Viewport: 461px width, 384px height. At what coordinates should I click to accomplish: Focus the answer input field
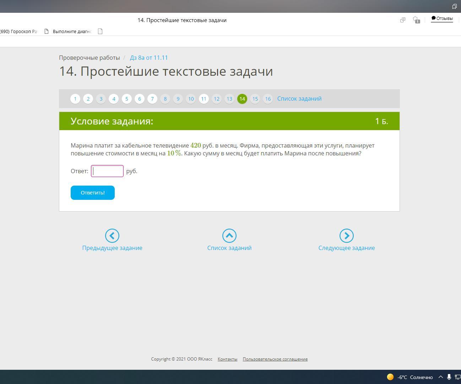click(x=107, y=171)
